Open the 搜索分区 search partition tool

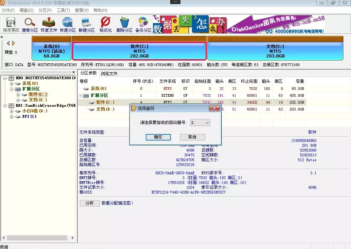[x=30, y=24]
